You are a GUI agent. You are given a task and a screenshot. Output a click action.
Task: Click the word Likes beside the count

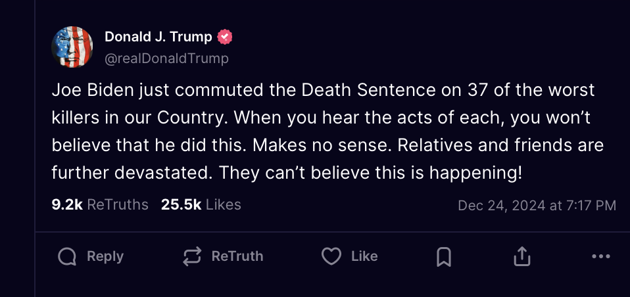tap(224, 205)
